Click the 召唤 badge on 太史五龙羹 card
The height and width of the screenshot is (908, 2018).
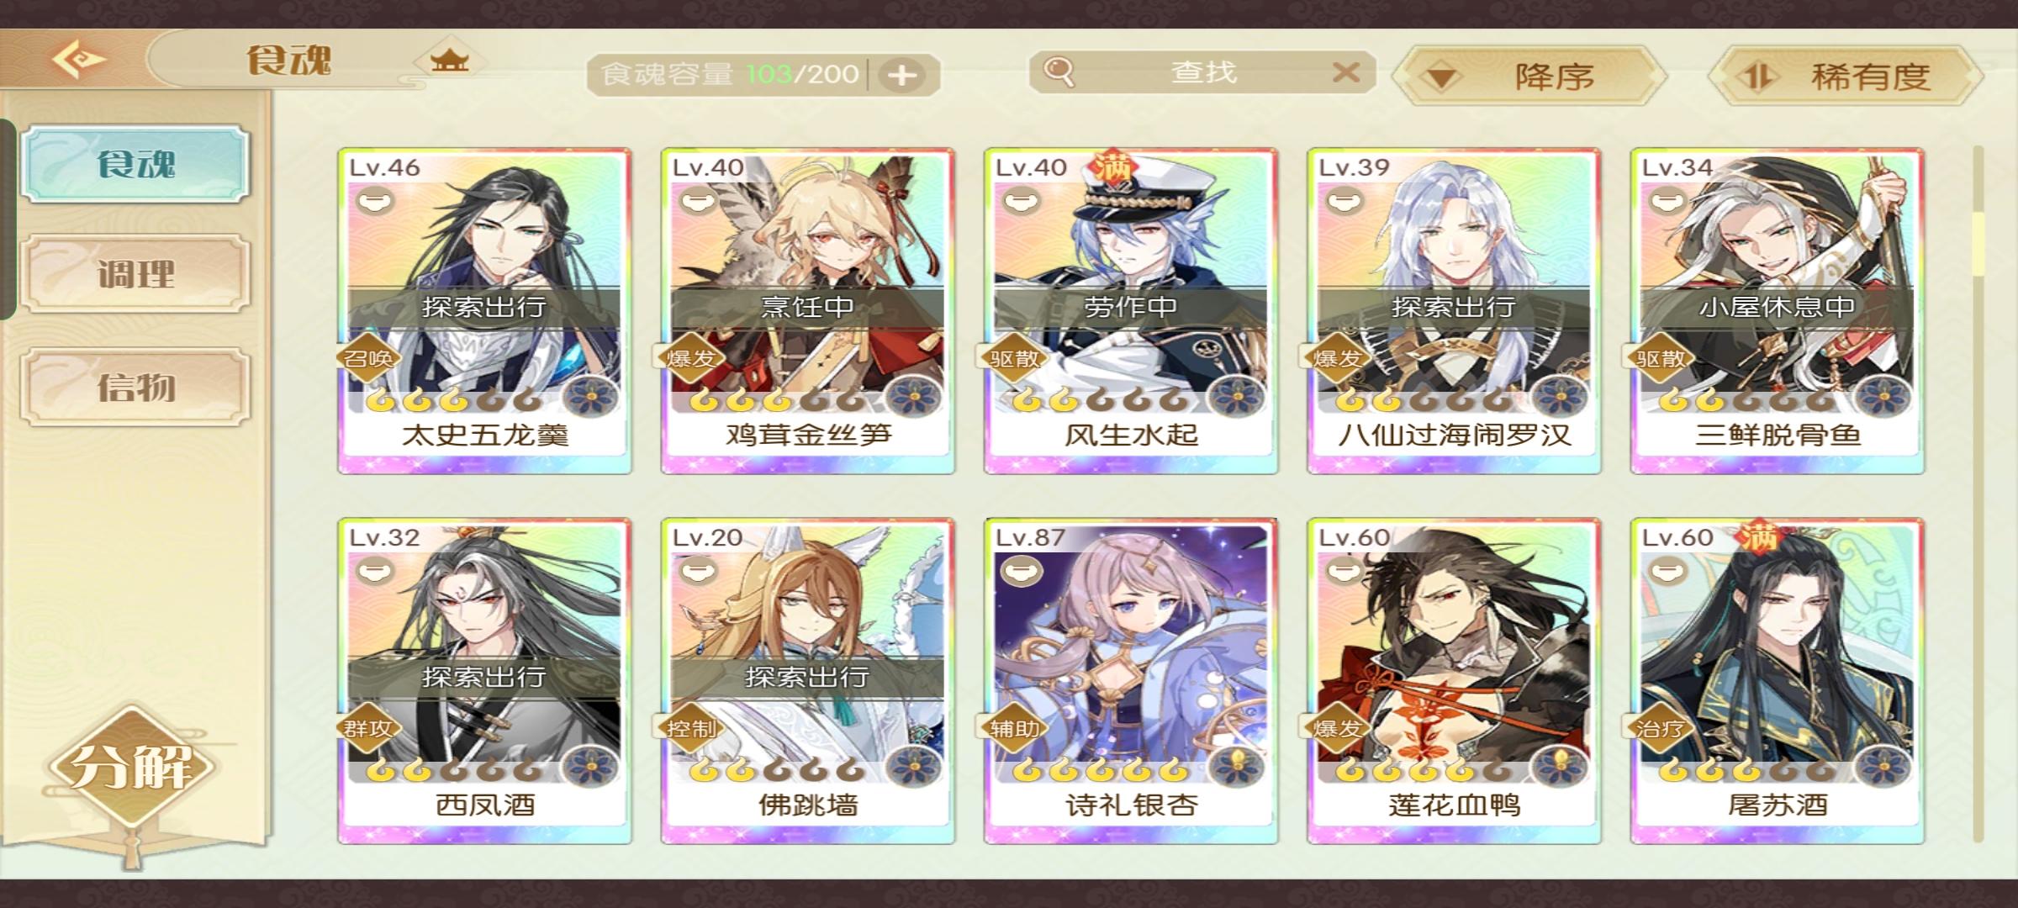367,359
